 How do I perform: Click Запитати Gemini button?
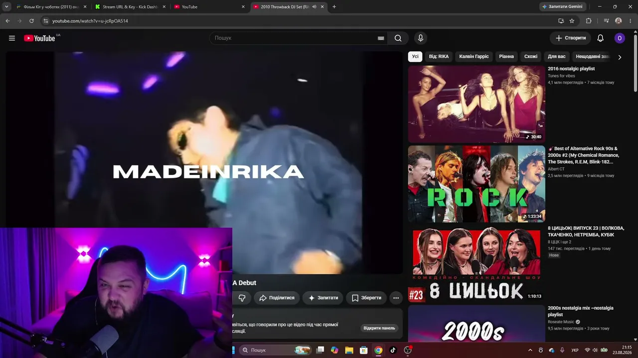click(x=563, y=6)
